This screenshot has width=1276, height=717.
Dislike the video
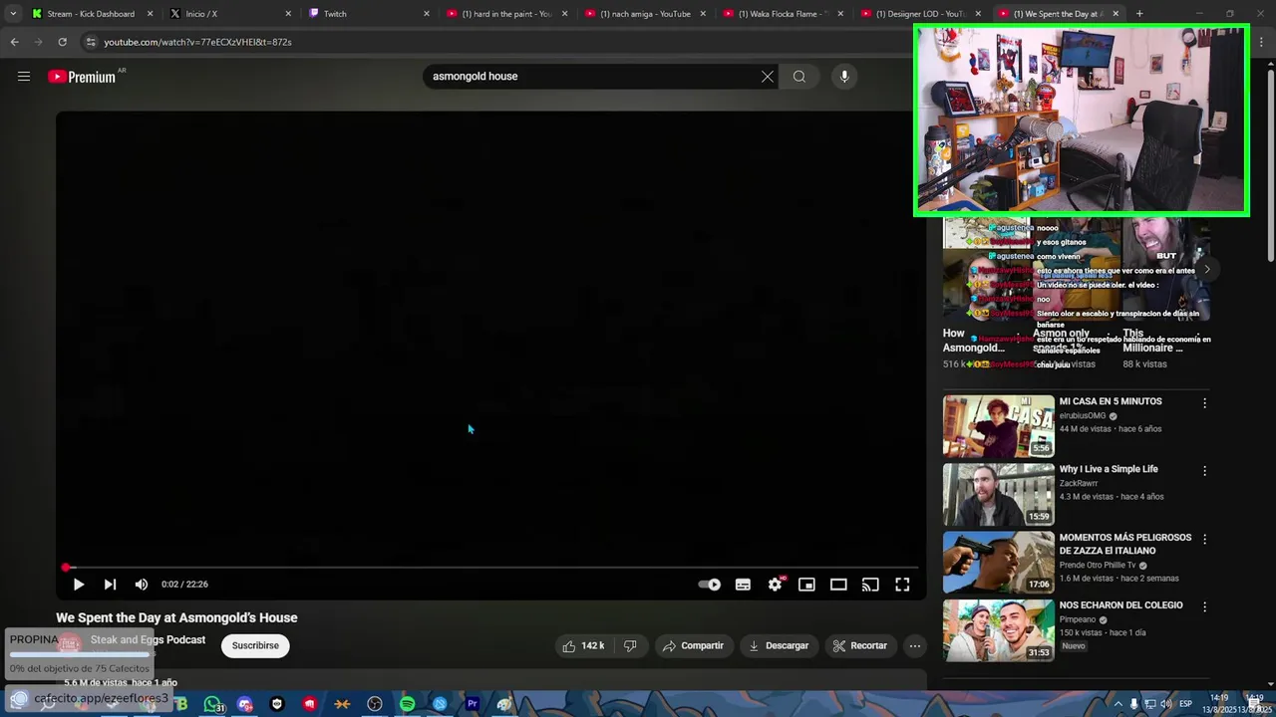click(x=630, y=645)
